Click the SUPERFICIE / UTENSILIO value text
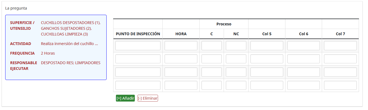The height and width of the screenshot is (110, 368). click(x=71, y=28)
